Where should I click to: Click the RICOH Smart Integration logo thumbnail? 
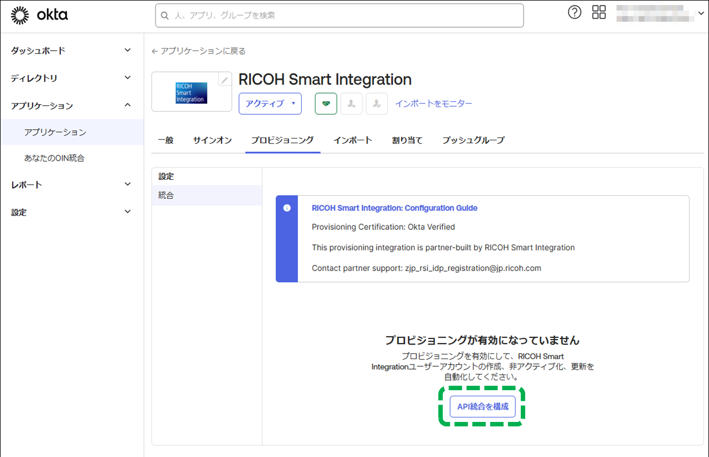point(191,92)
